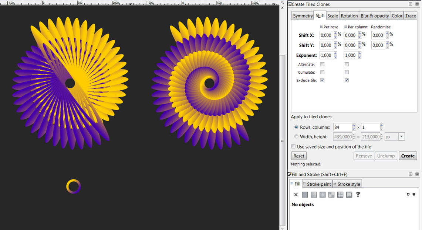Iconify the Create Tiled Clones panel

411,4
